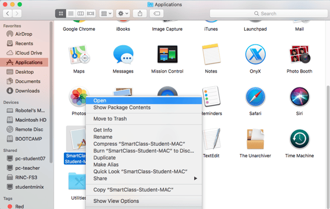Select the Siri app icon
The height and width of the screenshot is (209, 330).
300,97
